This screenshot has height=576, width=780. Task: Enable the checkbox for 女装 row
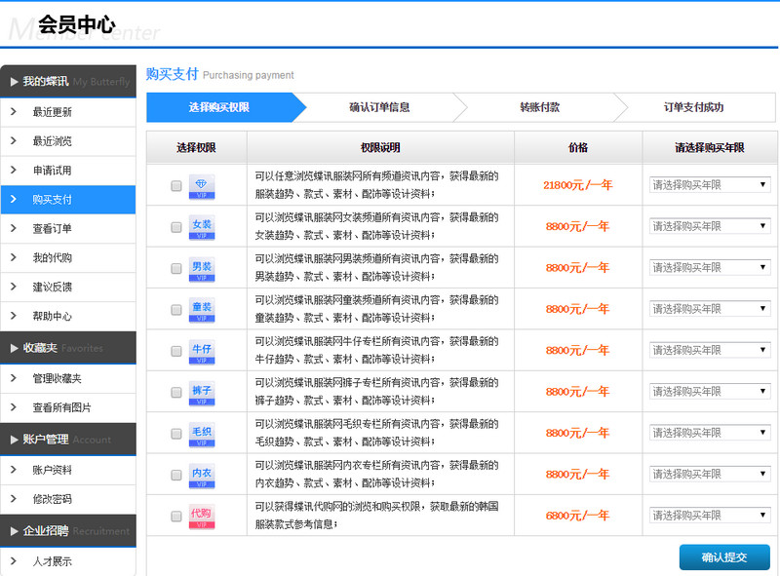[176, 226]
